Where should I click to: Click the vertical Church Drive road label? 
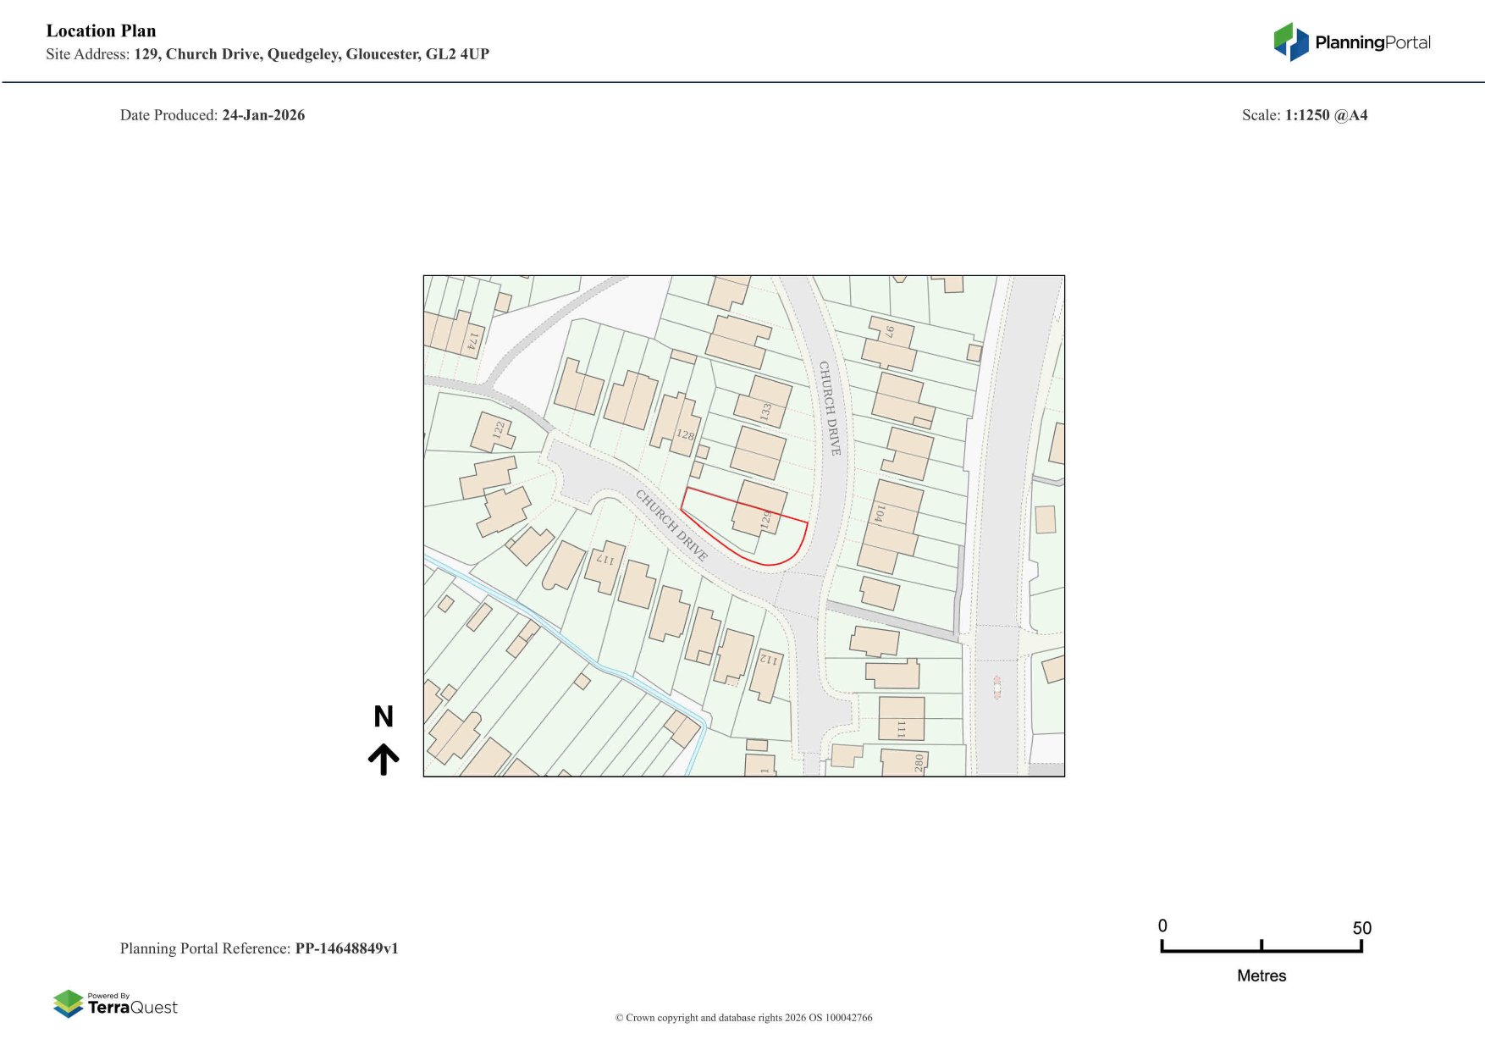[x=830, y=408]
